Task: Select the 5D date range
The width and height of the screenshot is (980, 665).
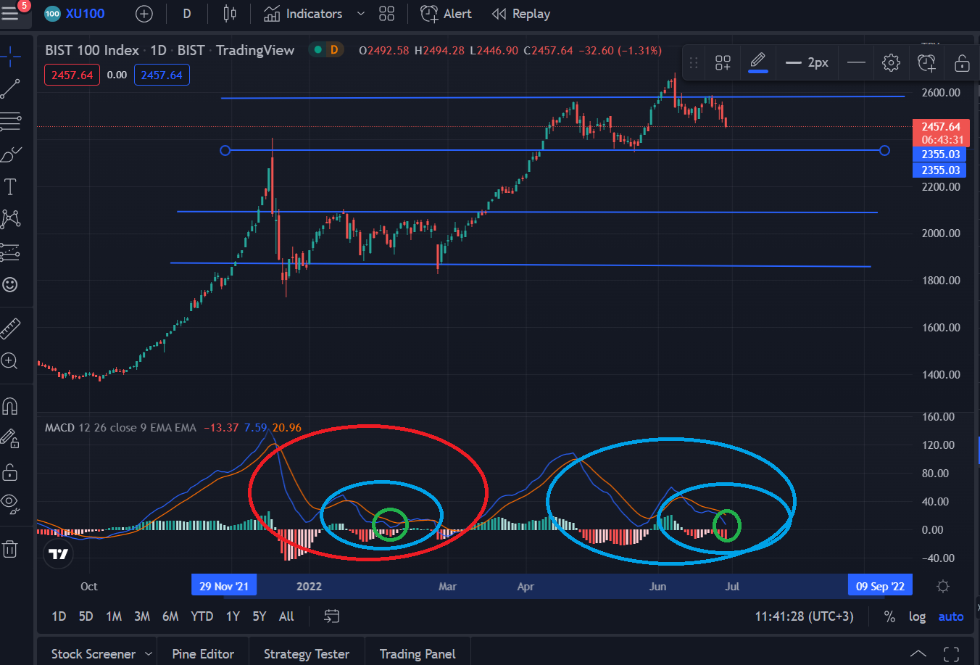Action: [x=86, y=616]
